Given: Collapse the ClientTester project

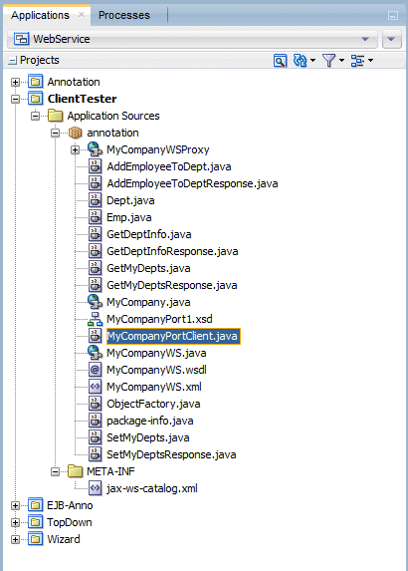Looking at the screenshot, I should (x=15, y=99).
